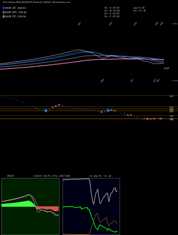The image size is (178, 235).
Task: Click the top label 252
Action: (x=111, y=24)
